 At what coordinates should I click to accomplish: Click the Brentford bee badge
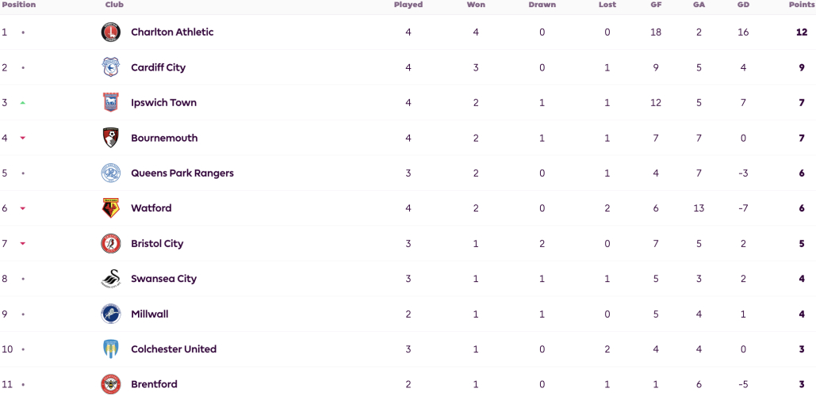[111, 385]
